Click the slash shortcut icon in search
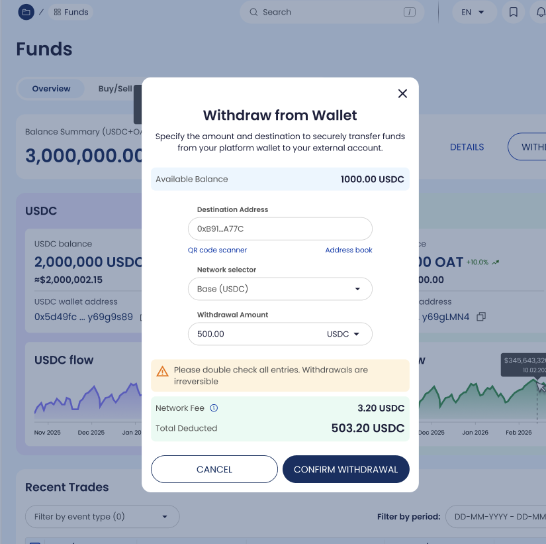 click(409, 12)
